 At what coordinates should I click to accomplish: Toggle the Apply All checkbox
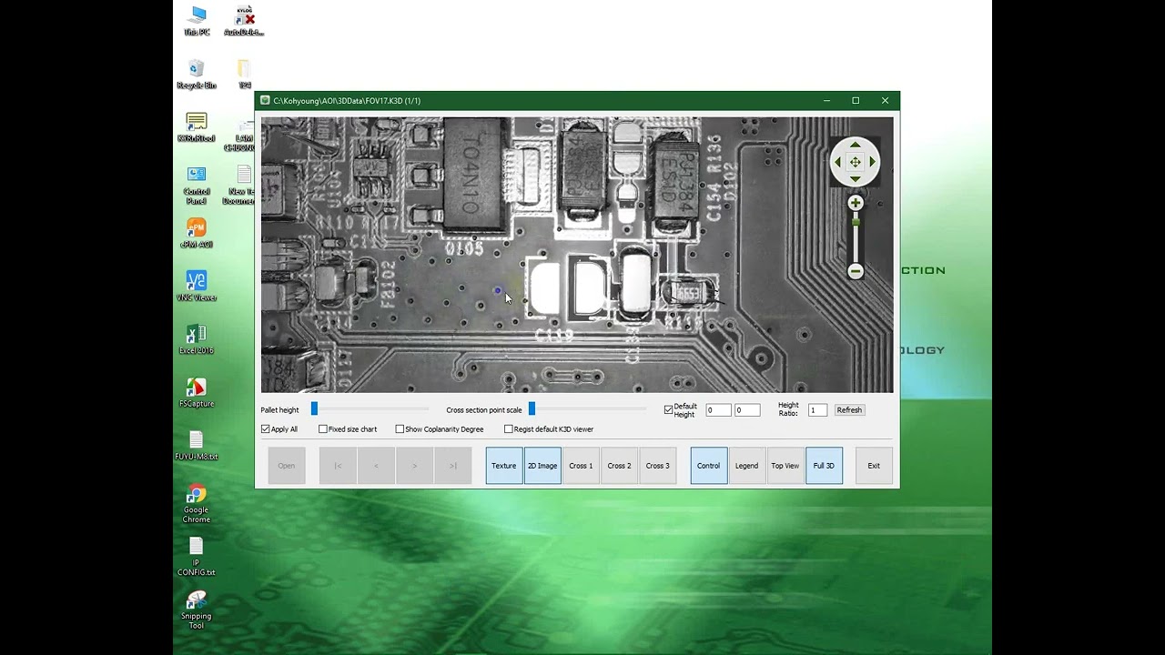266,429
